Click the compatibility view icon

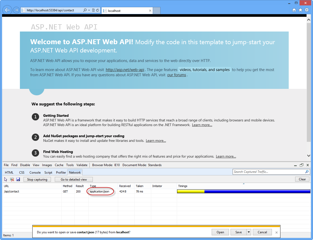click(x=94, y=10)
